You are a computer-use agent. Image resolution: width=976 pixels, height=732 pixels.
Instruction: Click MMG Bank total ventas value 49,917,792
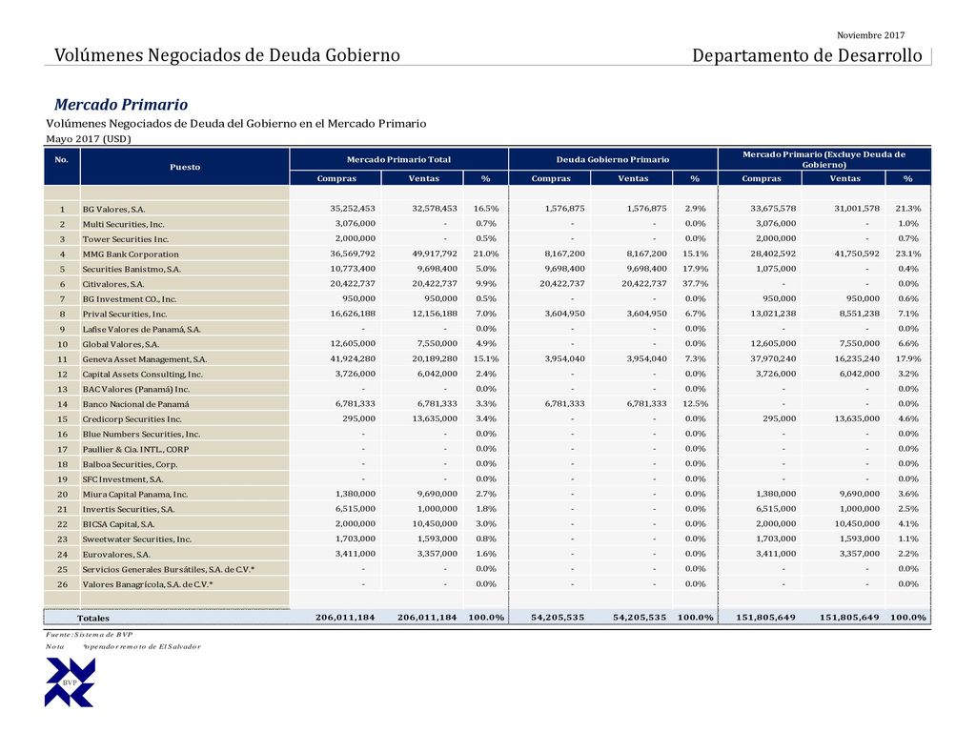435,254
